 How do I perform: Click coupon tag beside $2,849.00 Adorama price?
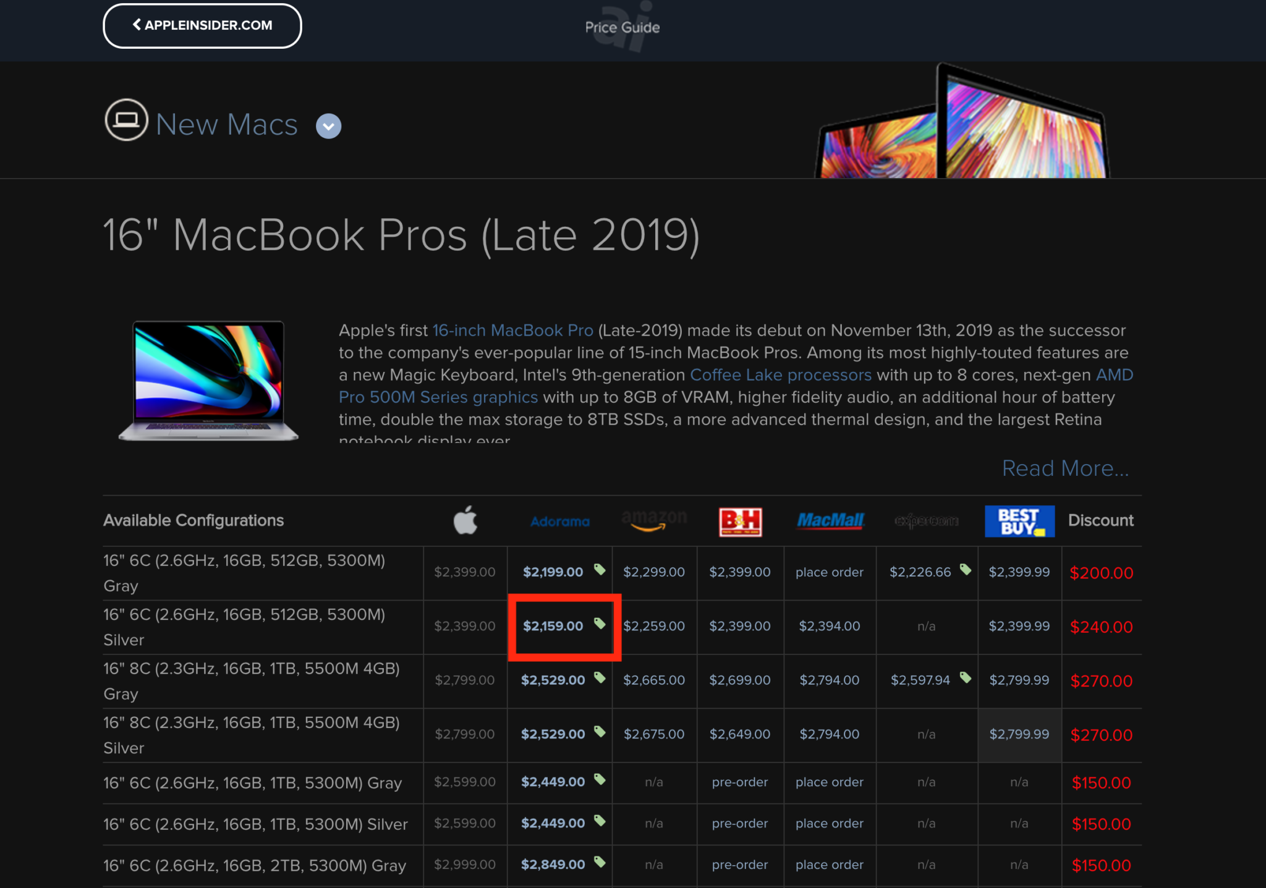(x=600, y=862)
